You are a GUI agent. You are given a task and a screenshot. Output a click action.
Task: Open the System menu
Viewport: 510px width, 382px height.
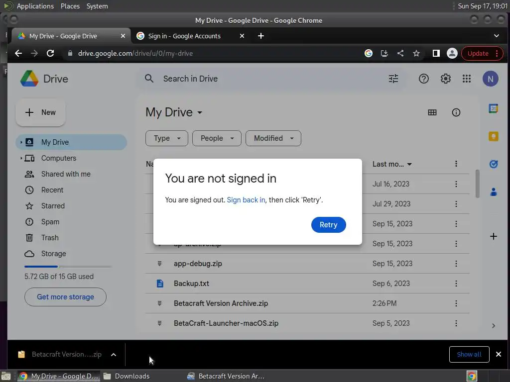pos(97,6)
